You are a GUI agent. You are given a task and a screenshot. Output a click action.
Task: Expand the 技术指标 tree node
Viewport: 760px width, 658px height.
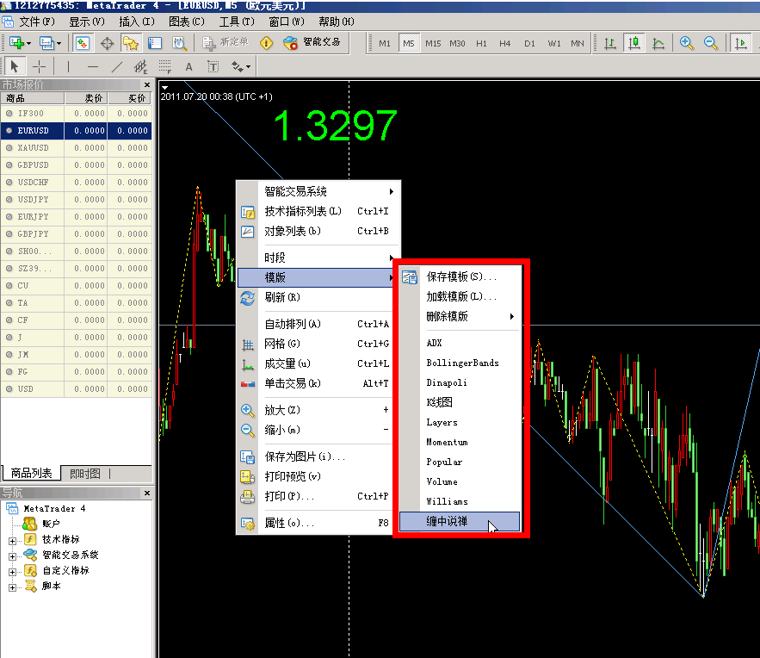pyautogui.click(x=12, y=540)
